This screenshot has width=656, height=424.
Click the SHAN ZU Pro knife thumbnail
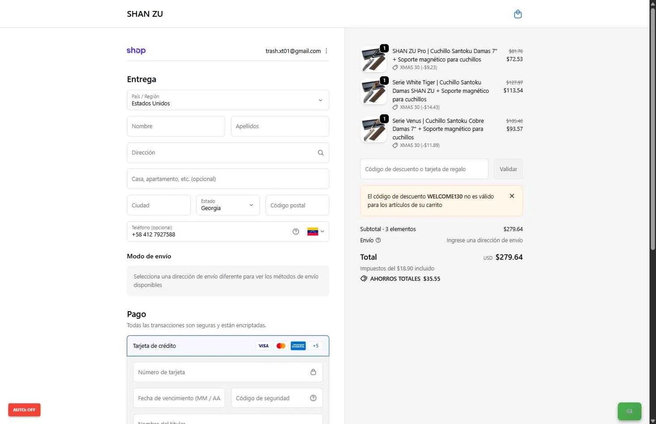[373, 60]
